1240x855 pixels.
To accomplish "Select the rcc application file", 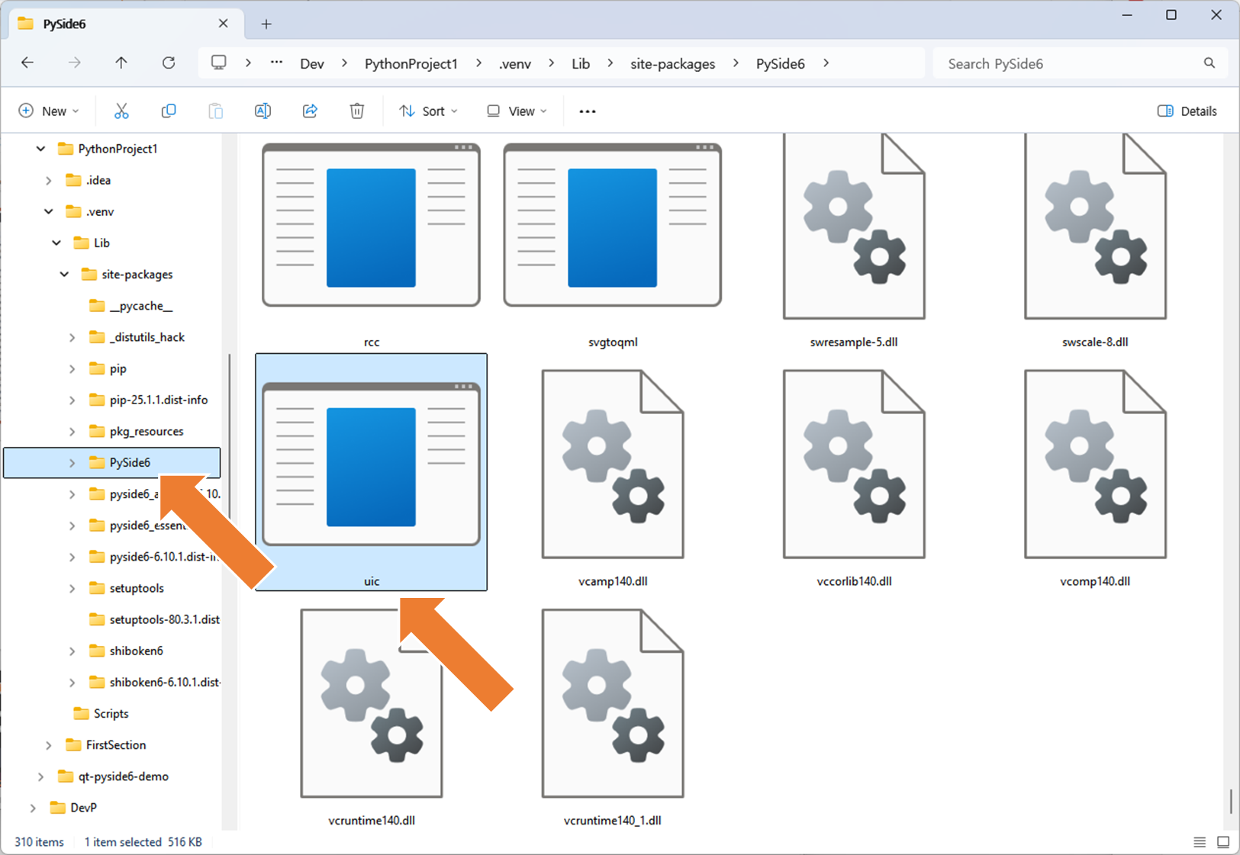I will pos(372,243).
